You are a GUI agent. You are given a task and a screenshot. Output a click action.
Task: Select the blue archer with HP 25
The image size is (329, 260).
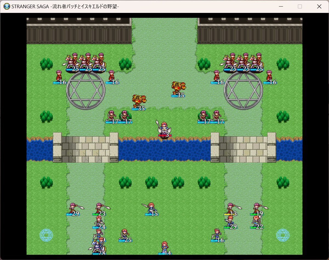click(x=125, y=236)
